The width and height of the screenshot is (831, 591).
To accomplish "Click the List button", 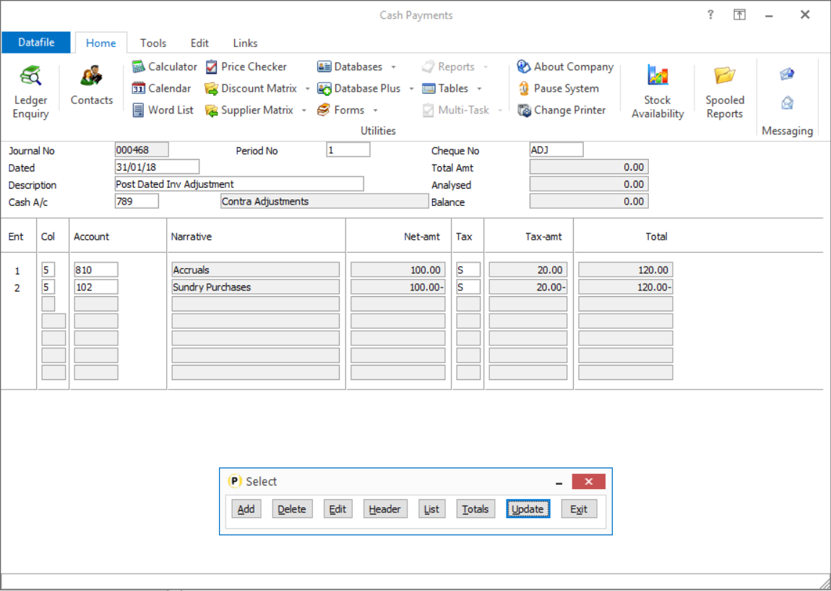I will pyautogui.click(x=431, y=509).
